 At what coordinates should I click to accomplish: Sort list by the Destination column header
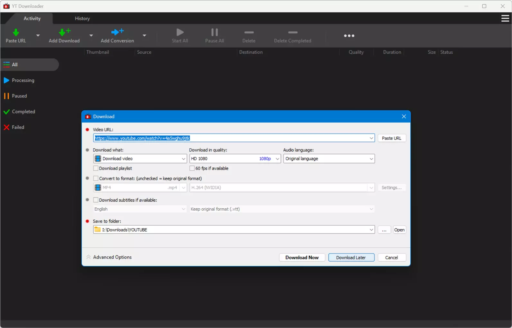click(251, 52)
